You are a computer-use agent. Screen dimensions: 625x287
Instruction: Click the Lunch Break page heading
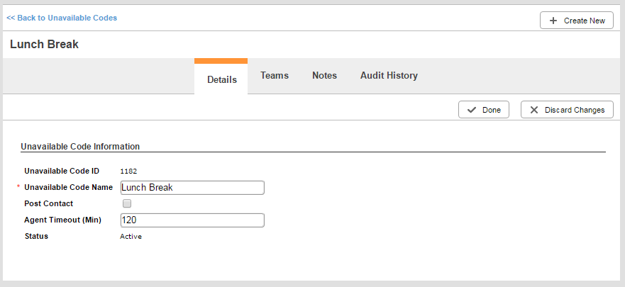point(44,44)
